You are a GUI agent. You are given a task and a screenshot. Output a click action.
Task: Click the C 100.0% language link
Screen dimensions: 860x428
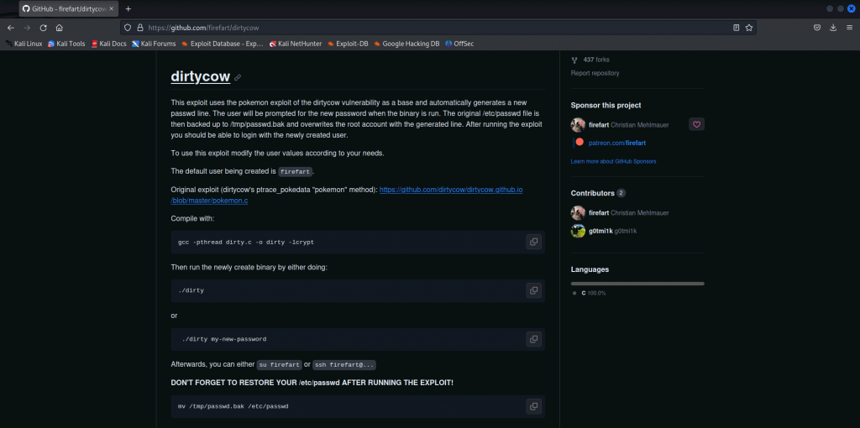[594, 293]
